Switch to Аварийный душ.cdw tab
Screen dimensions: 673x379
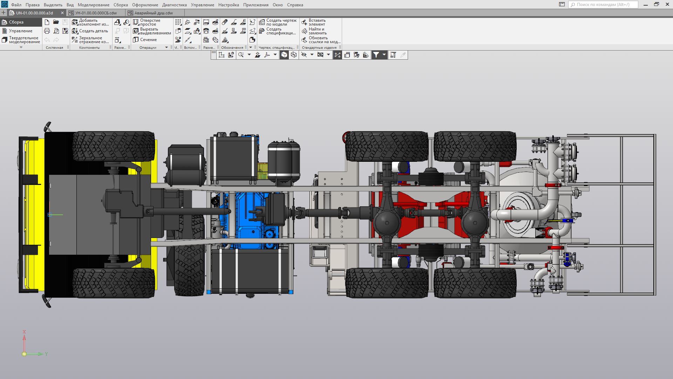154,13
